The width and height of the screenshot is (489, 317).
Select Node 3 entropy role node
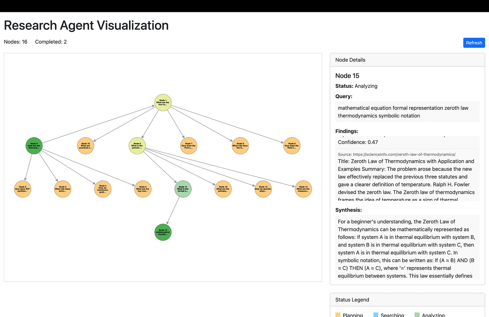point(63,189)
